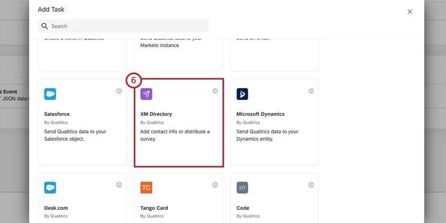Screen dimensions: 446x223
Task: Show info for Microsoft Dynamics task
Action: (311, 91)
